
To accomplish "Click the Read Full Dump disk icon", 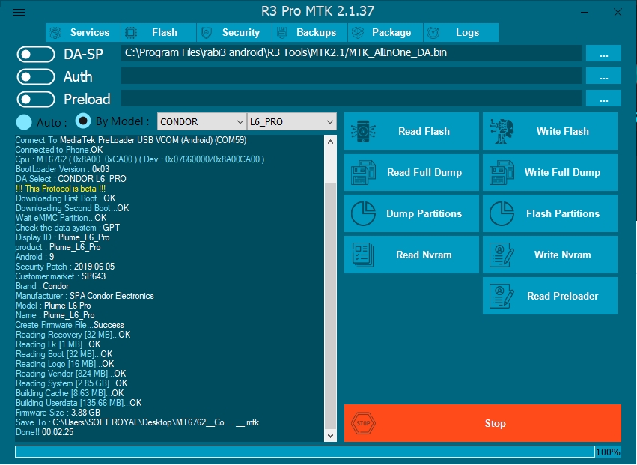I will click(364, 172).
